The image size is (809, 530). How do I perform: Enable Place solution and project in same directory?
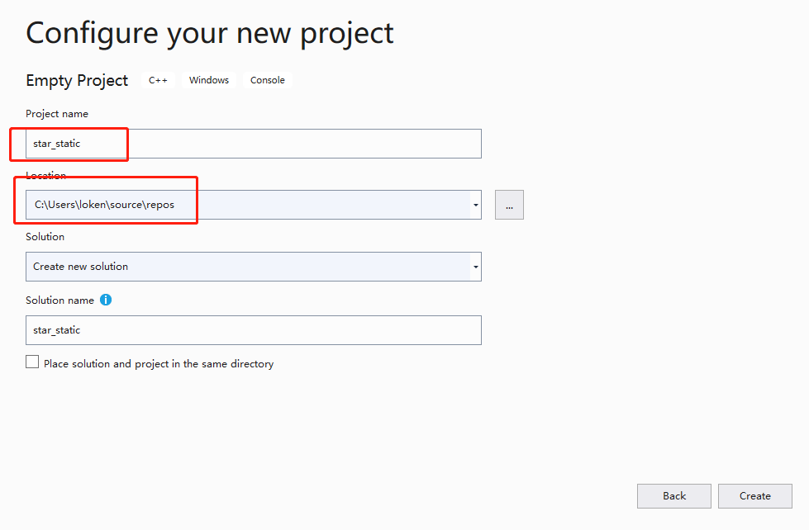[32, 362]
